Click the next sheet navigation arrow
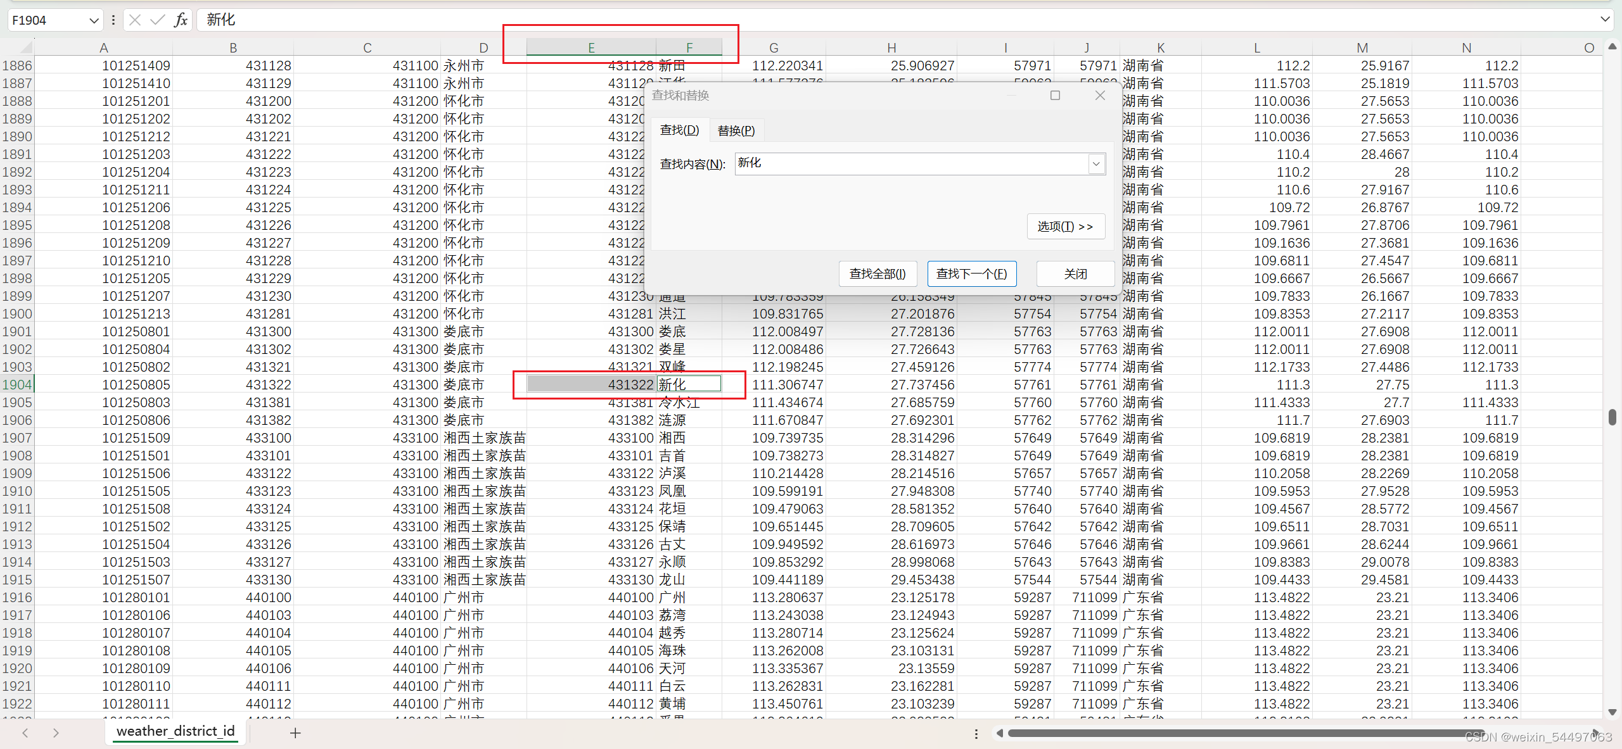Viewport: 1622px width, 749px height. coord(56,733)
